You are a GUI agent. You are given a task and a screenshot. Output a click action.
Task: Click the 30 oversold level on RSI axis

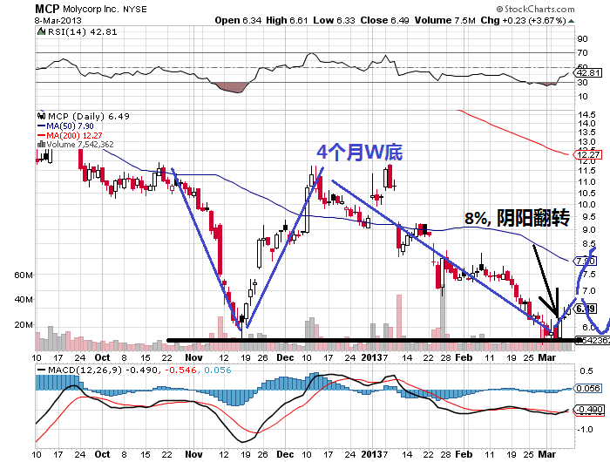coord(582,83)
